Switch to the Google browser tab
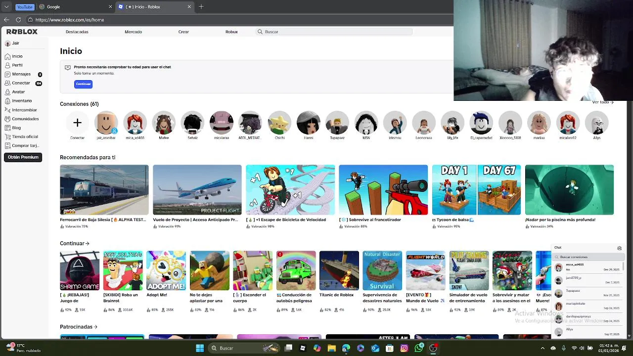 pyautogui.click(x=75, y=7)
